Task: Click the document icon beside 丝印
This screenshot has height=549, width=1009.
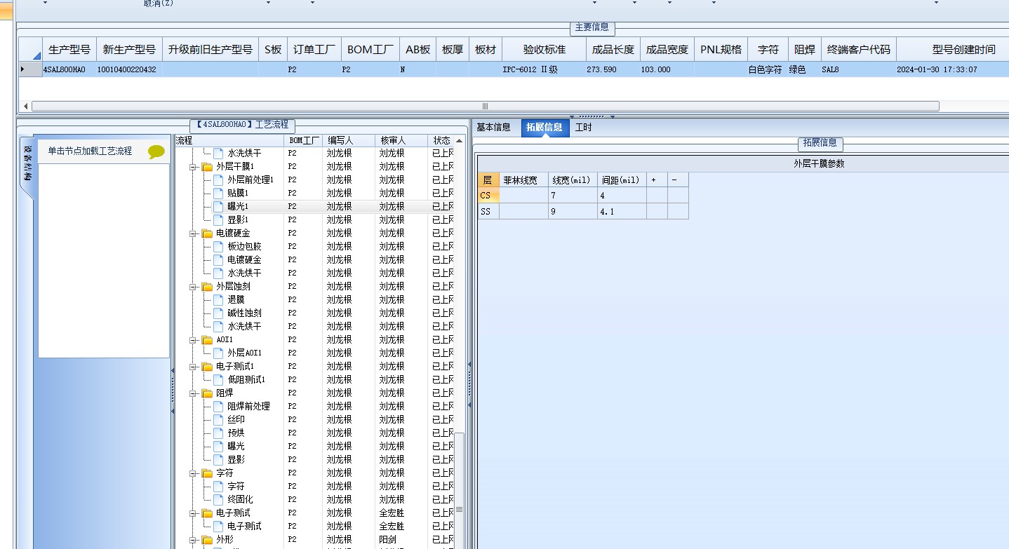Action: click(218, 420)
